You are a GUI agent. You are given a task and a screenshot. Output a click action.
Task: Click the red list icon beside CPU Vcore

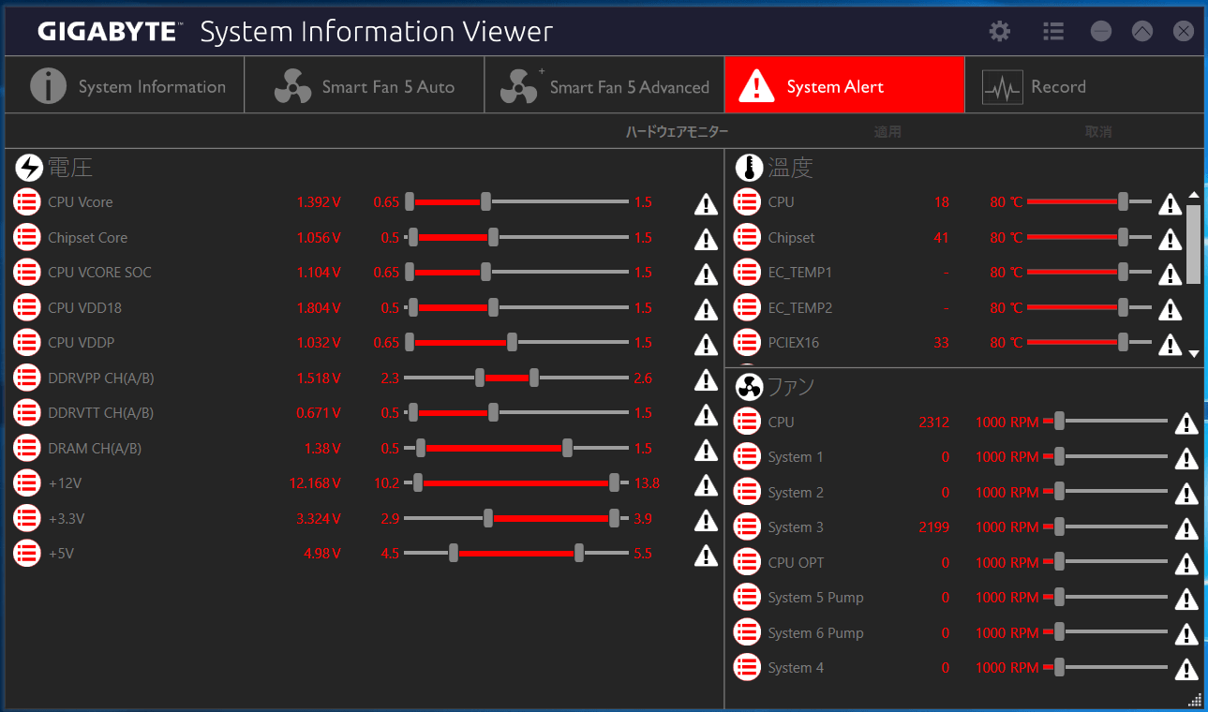[x=27, y=202]
